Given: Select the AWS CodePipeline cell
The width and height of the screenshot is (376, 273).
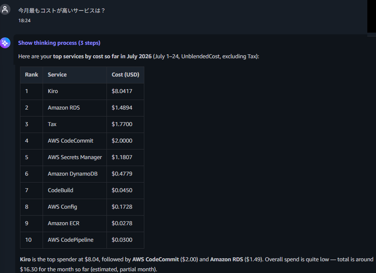Looking at the screenshot, I should (75, 240).
